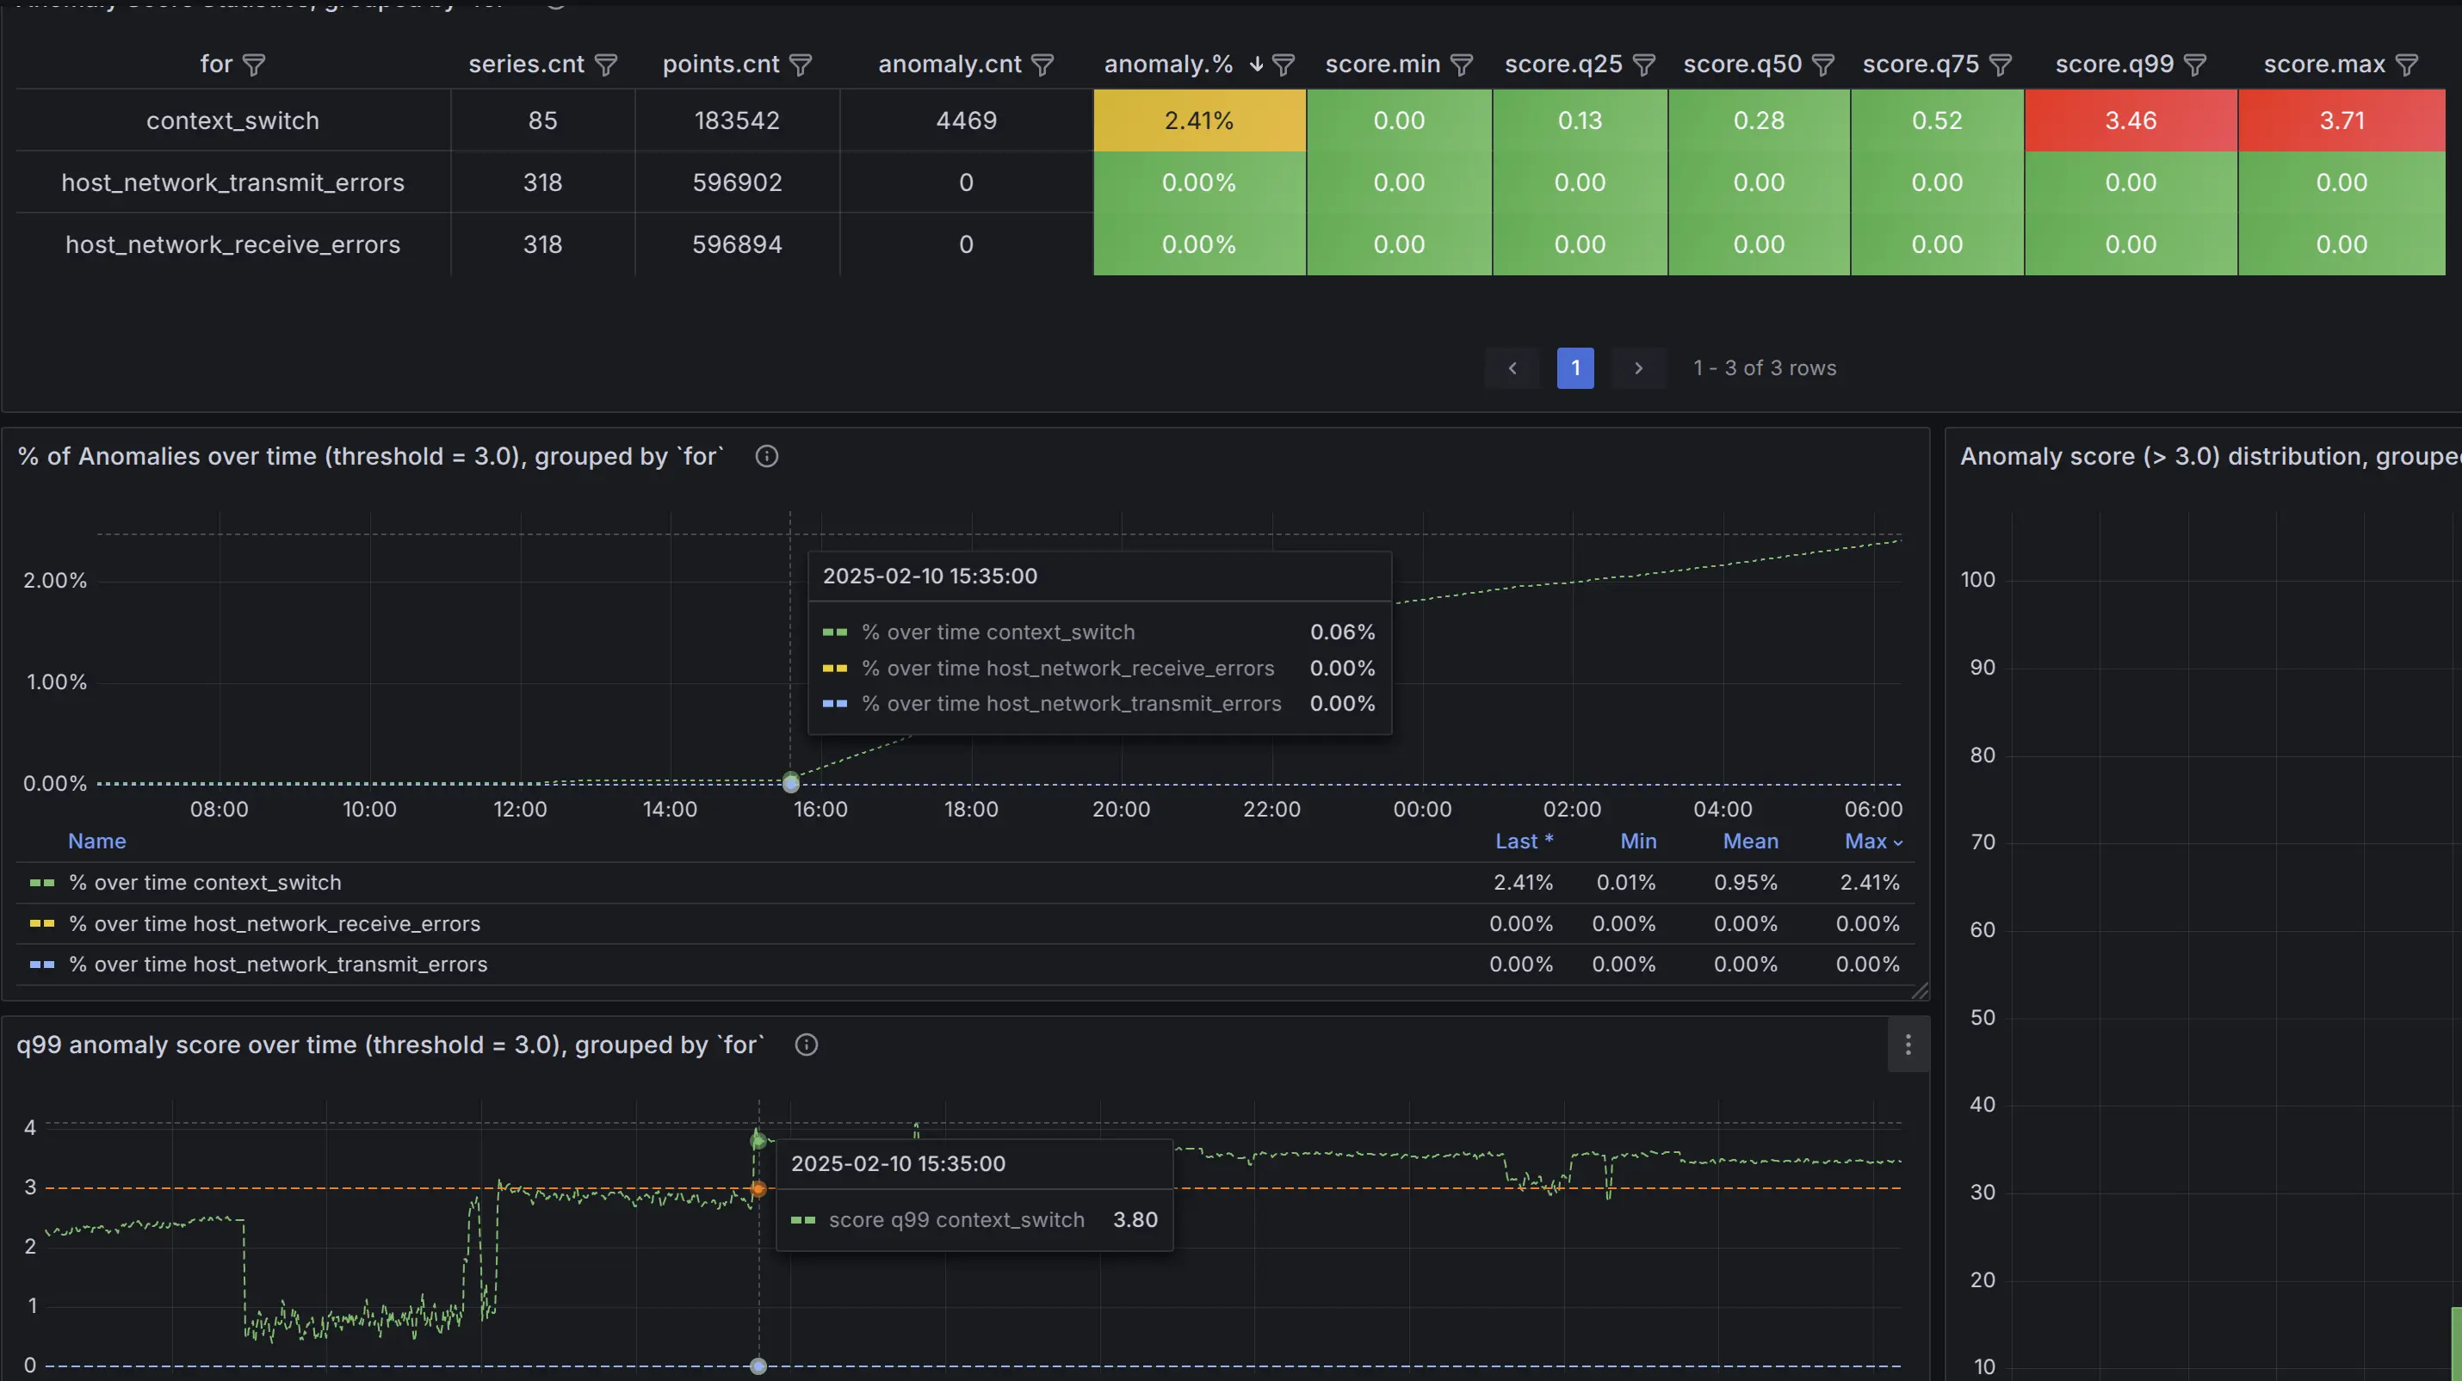Click filter icon on 'for' column
Screen dimensions: 2462x1381
[x=253, y=65]
